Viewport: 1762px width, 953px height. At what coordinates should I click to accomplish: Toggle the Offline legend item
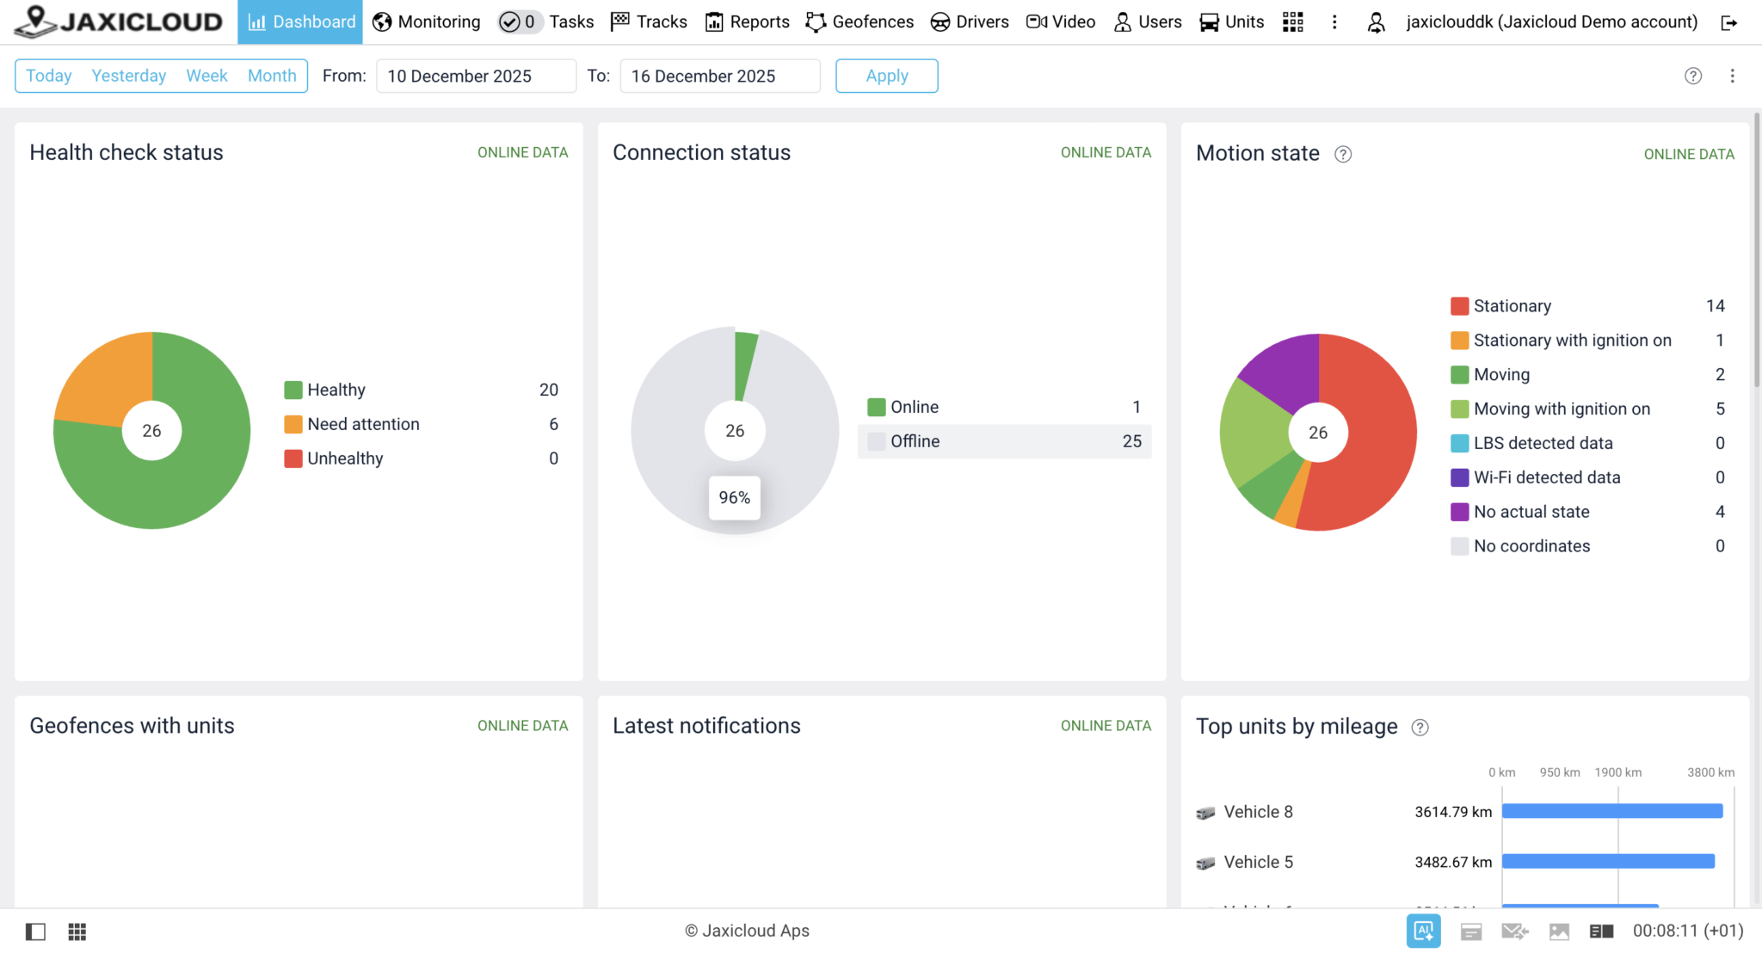(1004, 441)
